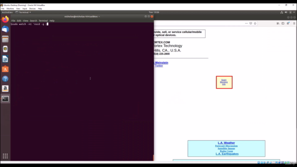Open the terminal Search menu
297x167 pixels.
33,20
